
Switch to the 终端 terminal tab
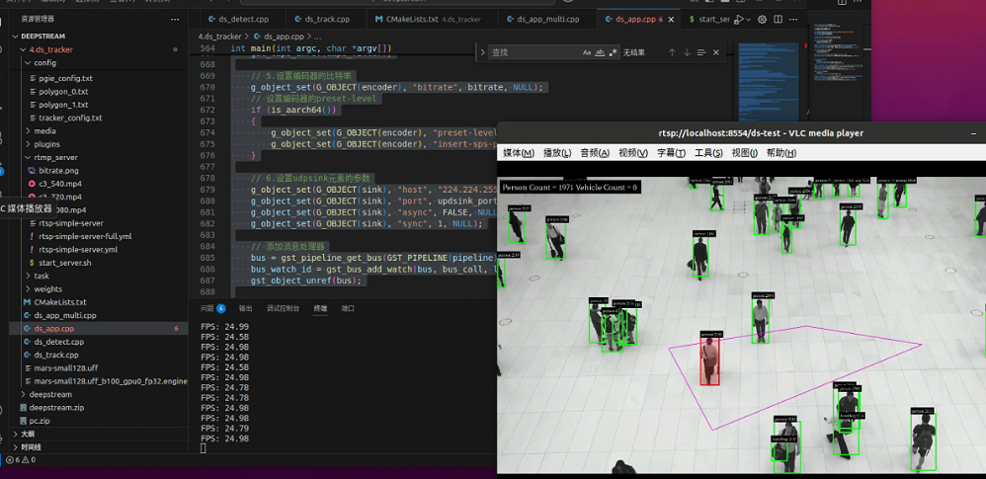tap(321, 308)
